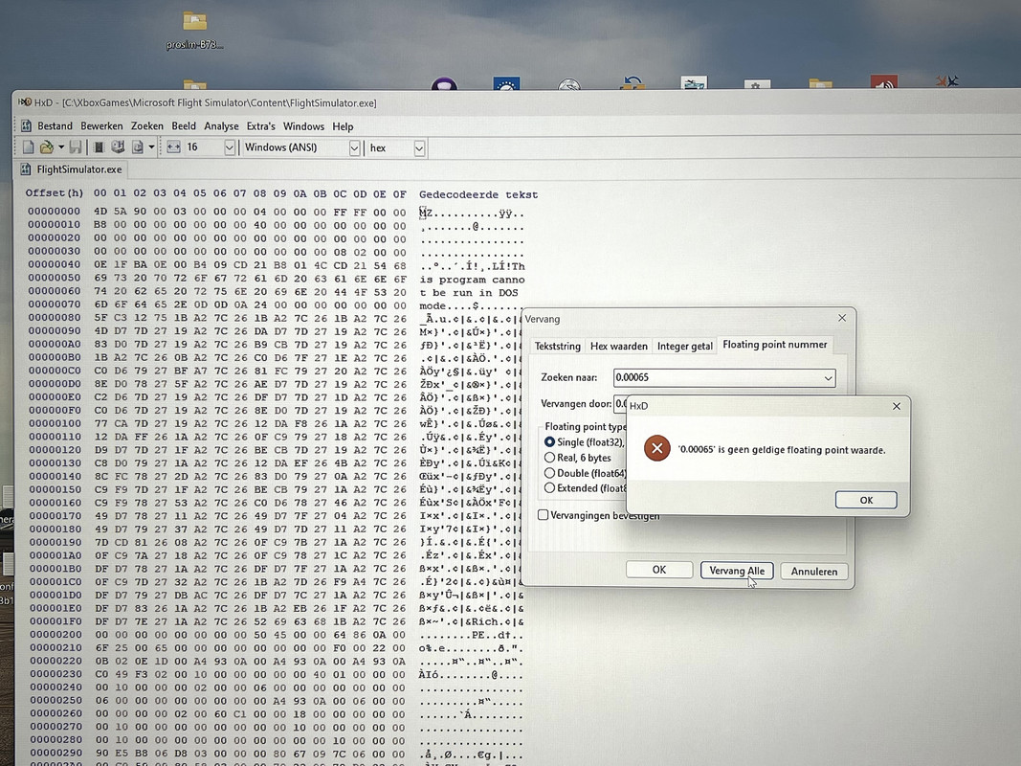Click the Gedecodeerde tekst column header

tap(478, 194)
